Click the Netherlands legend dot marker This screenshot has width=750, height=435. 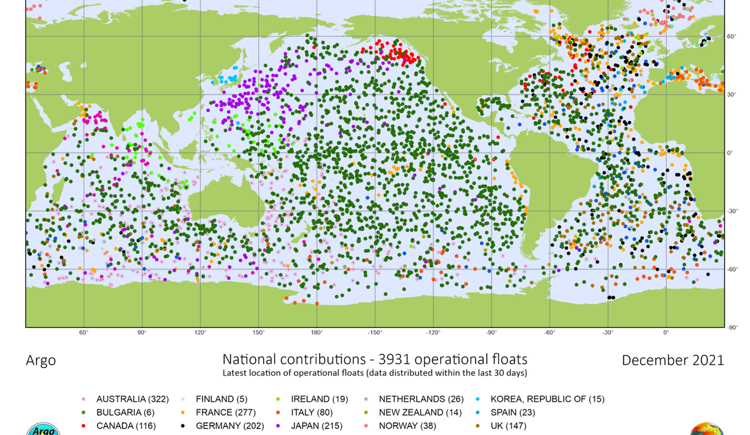365,399
